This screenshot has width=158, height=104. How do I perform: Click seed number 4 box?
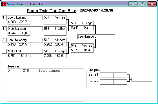click(x=4, y=29)
